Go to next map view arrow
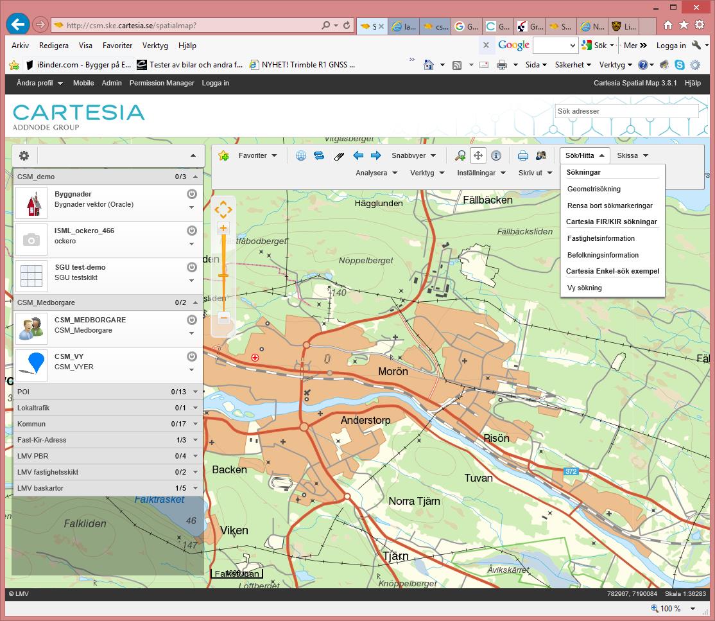 click(375, 155)
